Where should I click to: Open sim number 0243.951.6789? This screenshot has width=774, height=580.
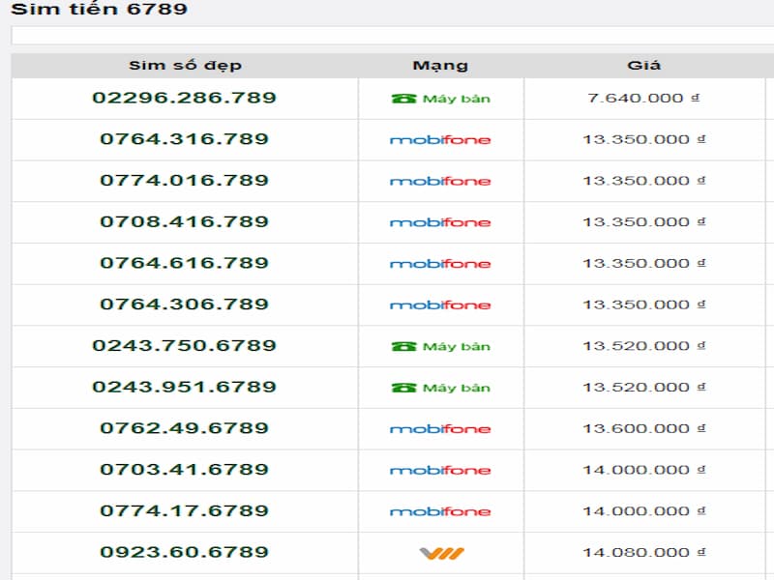coord(184,388)
